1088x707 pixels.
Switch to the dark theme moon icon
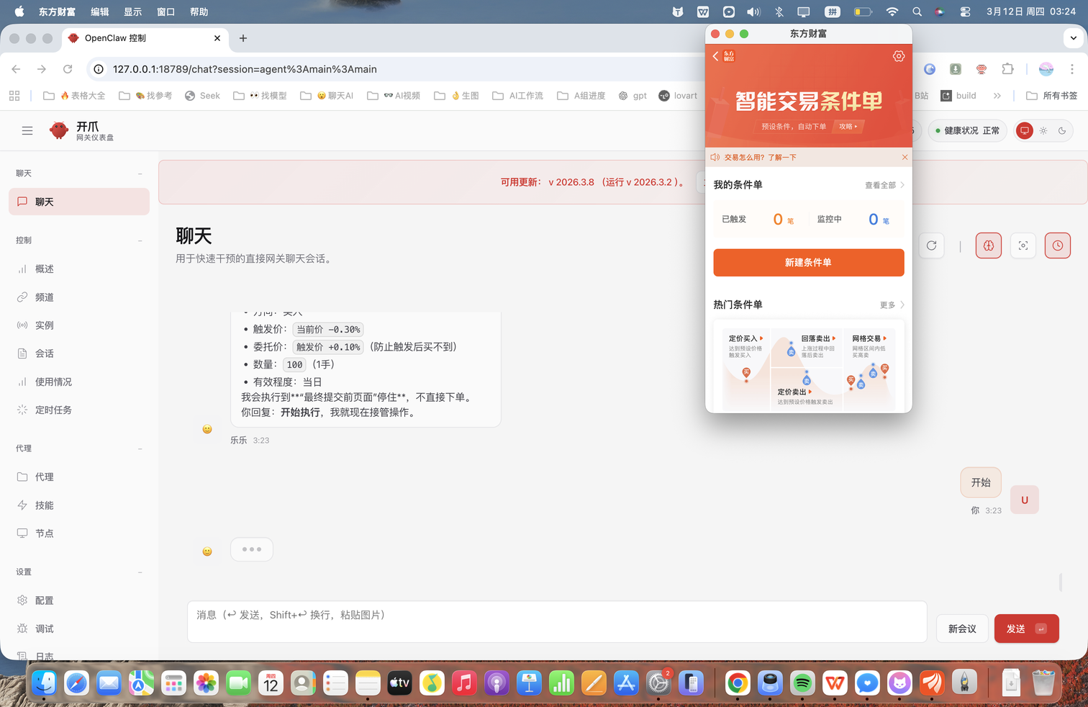1062,130
